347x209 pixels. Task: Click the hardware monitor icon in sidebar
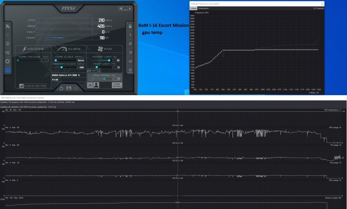point(7,70)
